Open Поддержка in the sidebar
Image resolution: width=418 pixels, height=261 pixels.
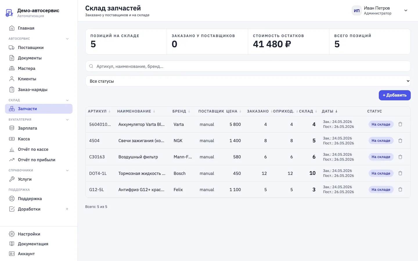tap(39, 199)
